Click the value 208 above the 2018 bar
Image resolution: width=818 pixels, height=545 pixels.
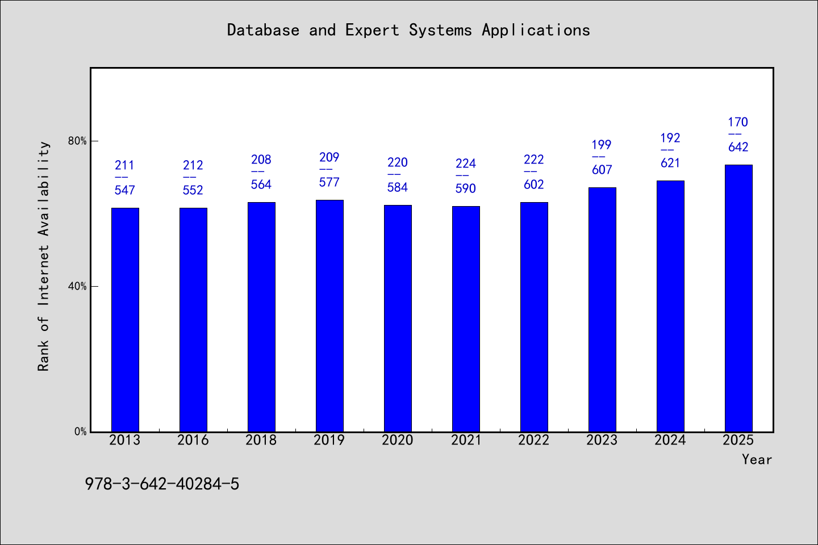pos(261,160)
